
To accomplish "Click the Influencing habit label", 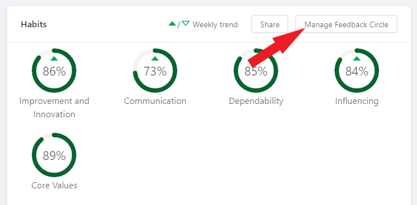I will pyautogui.click(x=357, y=101).
